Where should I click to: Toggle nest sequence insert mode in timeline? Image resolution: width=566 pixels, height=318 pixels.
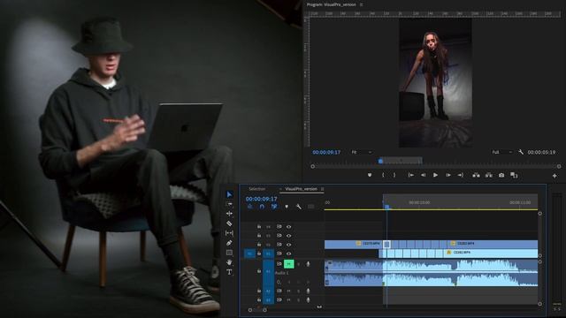pyautogui.click(x=249, y=207)
